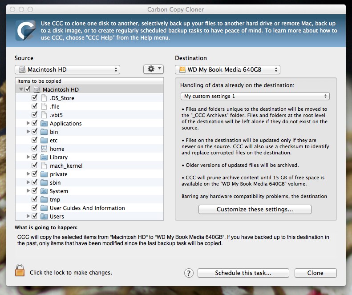Click the .file document icon
This screenshot has width=352, height=295.
(44, 106)
